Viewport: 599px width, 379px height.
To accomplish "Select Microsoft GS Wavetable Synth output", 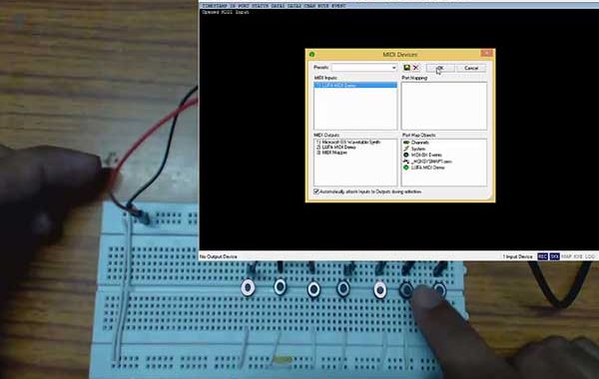I will [x=348, y=142].
